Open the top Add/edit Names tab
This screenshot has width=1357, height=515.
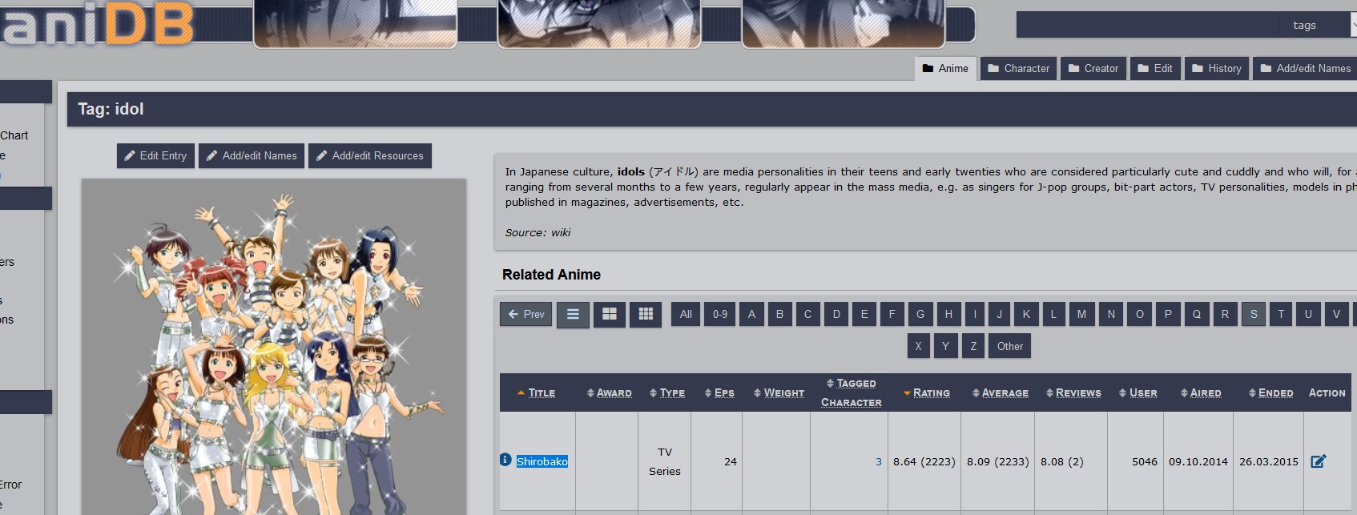(1305, 69)
